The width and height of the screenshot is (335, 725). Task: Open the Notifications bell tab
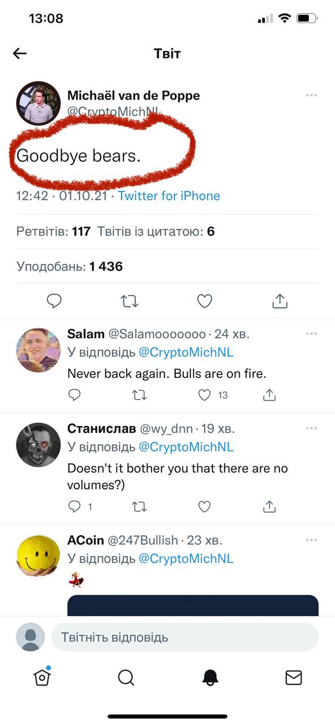pos(210,677)
